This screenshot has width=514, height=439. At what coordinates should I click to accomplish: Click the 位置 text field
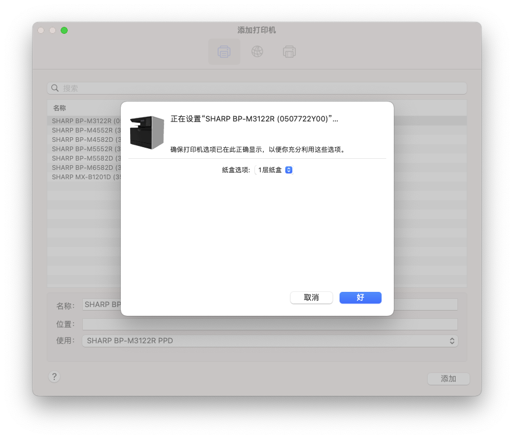(270, 324)
